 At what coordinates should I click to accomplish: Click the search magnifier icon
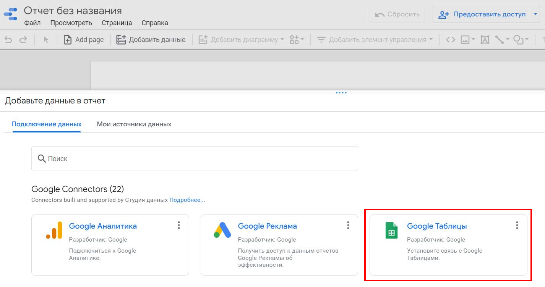coord(41,158)
